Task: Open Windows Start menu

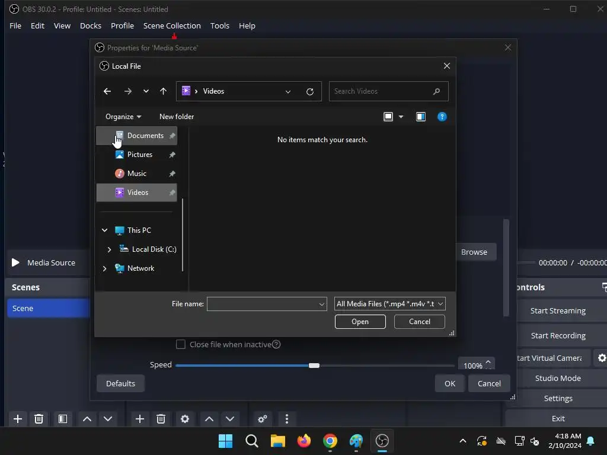Action: (x=225, y=441)
